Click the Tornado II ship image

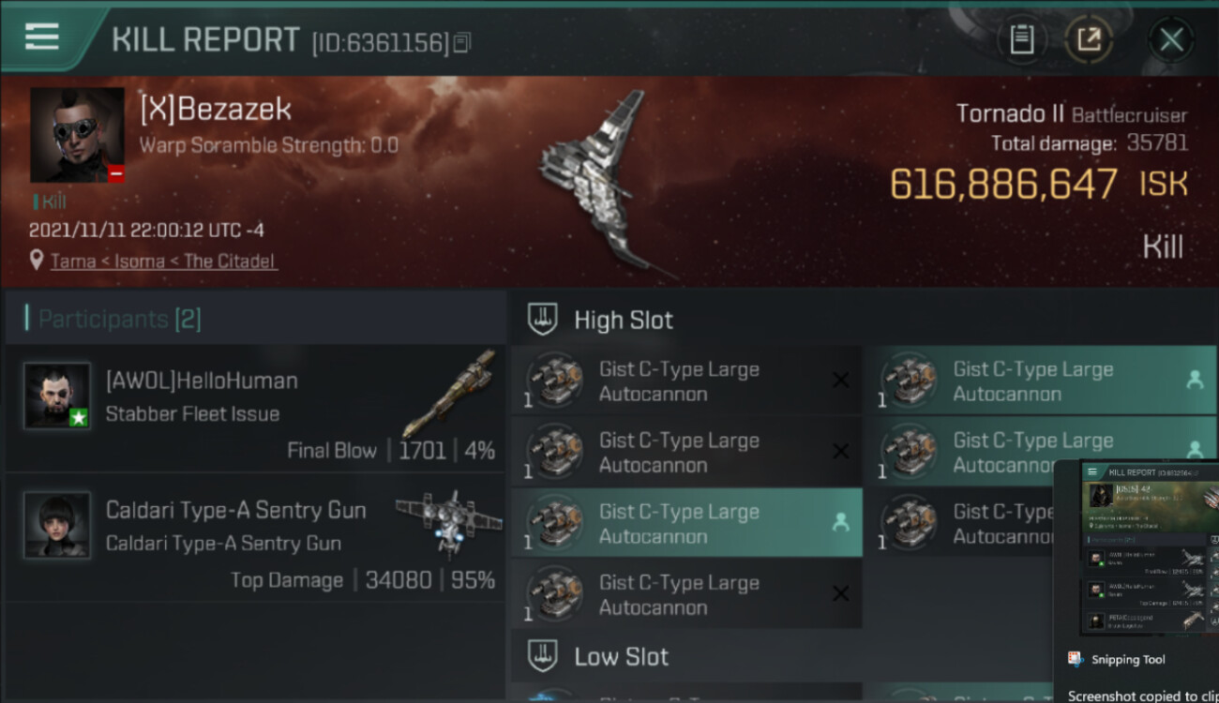600,183
